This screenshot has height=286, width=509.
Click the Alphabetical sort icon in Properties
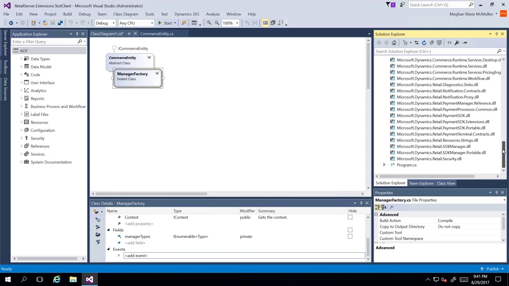pos(384,207)
